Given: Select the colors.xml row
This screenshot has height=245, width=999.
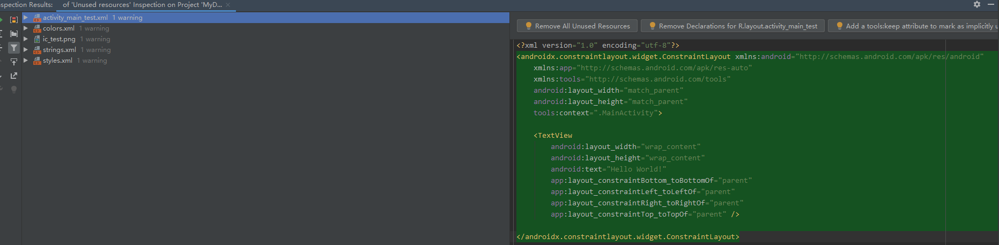Looking at the screenshot, I should point(265,28).
